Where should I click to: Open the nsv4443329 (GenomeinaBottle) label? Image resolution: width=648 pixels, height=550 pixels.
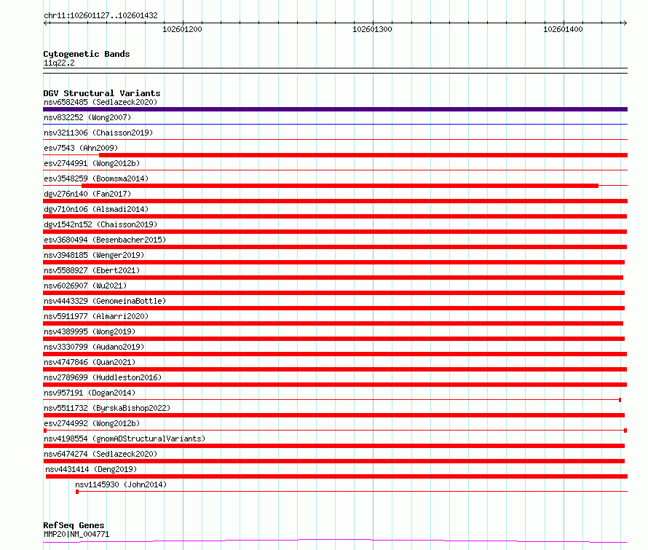105,301
